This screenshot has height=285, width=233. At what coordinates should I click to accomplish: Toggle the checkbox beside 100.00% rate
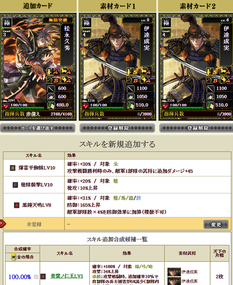pyautogui.click(x=36, y=277)
